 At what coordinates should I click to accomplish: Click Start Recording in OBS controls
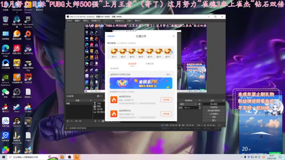(x=214, y=107)
